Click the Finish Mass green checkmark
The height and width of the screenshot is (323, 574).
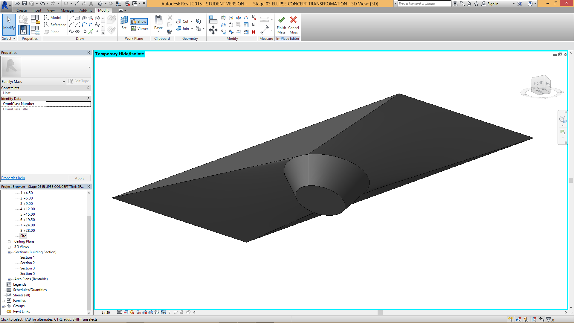[281, 20]
